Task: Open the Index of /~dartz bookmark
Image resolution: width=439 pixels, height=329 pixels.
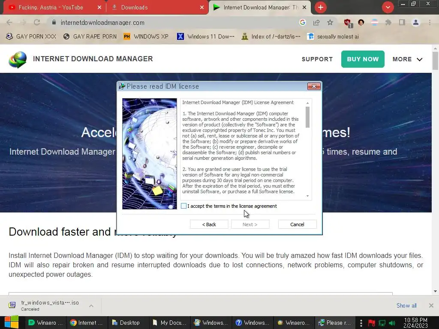Action: point(271,36)
